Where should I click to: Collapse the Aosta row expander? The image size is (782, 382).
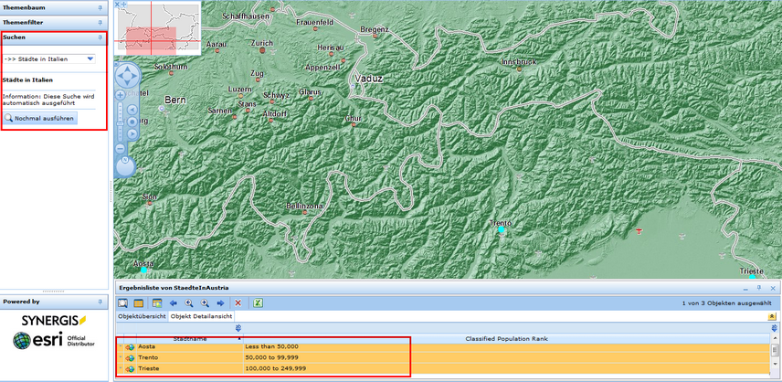(121, 346)
